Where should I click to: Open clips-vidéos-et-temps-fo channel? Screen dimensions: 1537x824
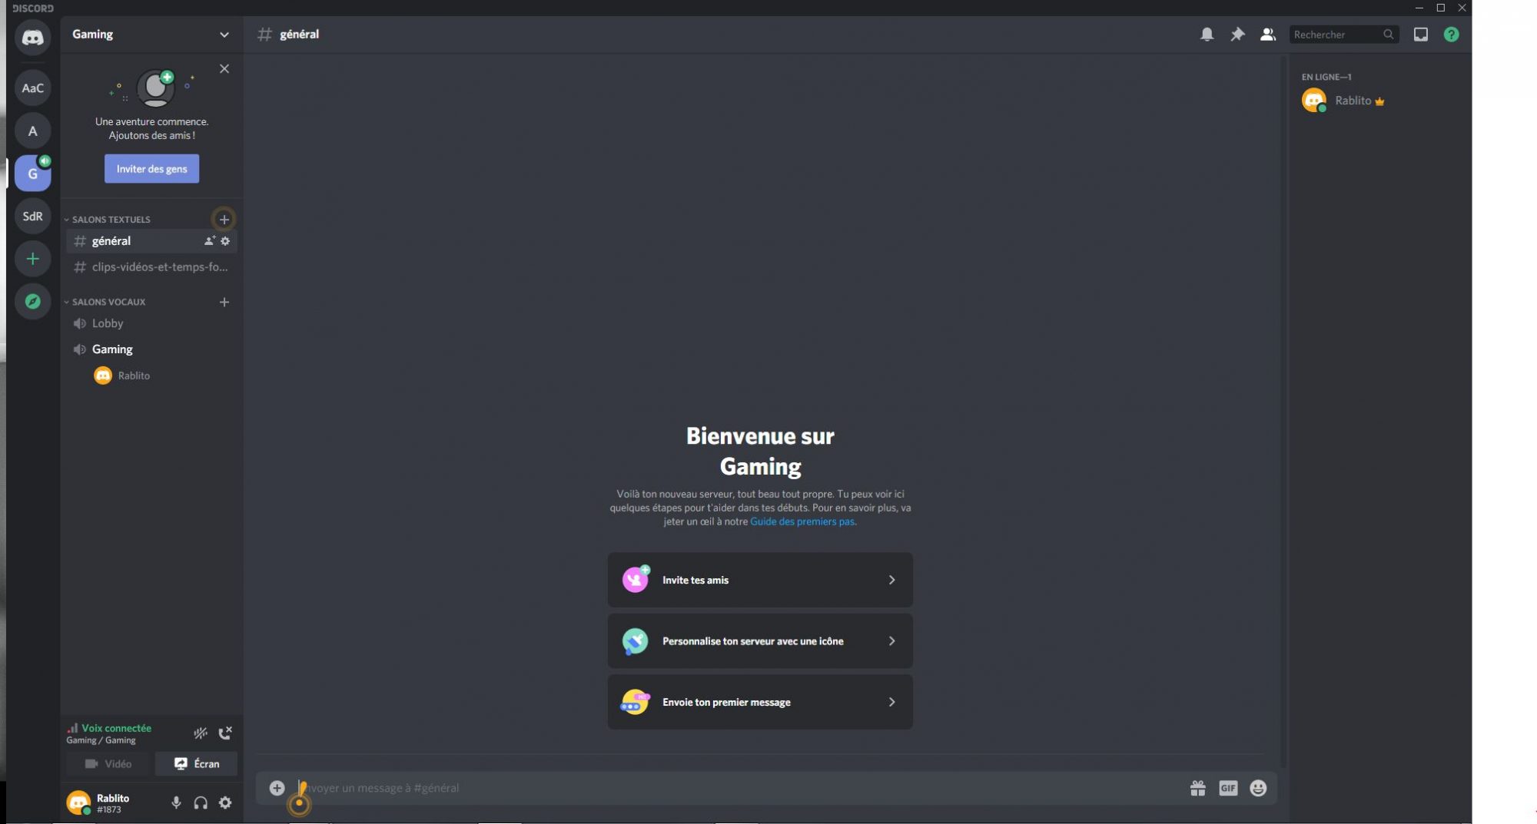(151, 267)
